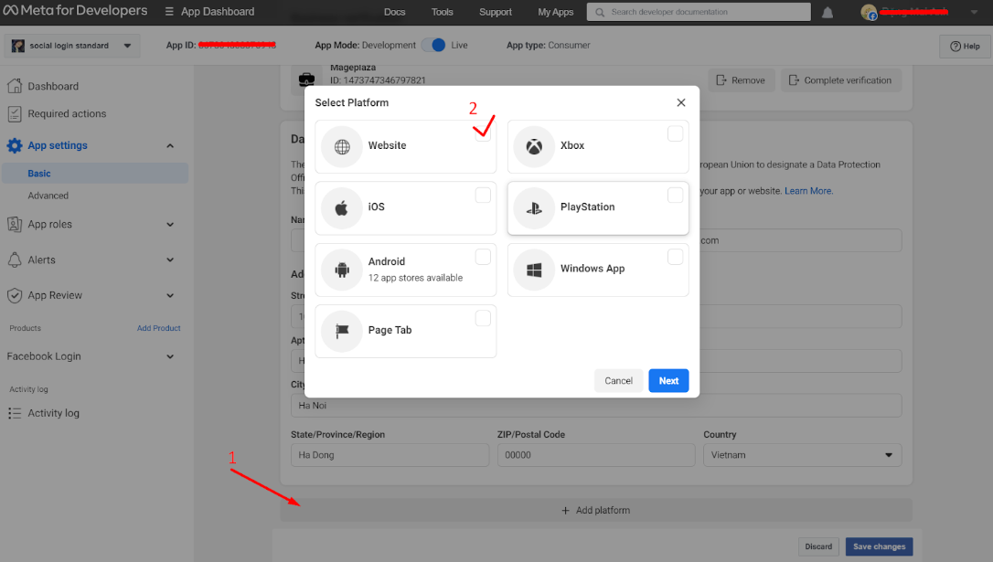The width and height of the screenshot is (993, 562).
Task: Click the Page Tab flag icon
Action: (x=342, y=331)
